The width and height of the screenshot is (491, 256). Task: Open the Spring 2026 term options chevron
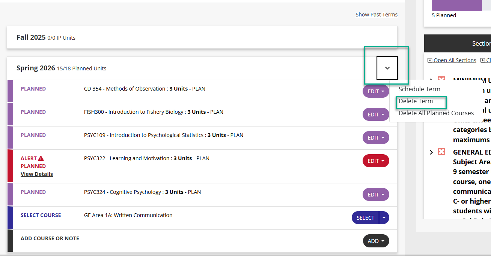pyautogui.click(x=387, y=68)
